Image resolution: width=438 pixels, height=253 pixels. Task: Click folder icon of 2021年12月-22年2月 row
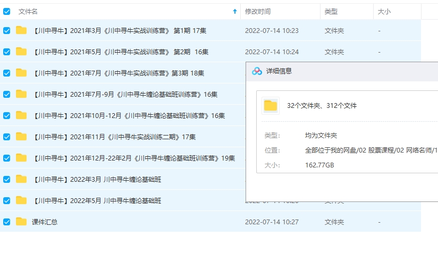pos(21,157)
